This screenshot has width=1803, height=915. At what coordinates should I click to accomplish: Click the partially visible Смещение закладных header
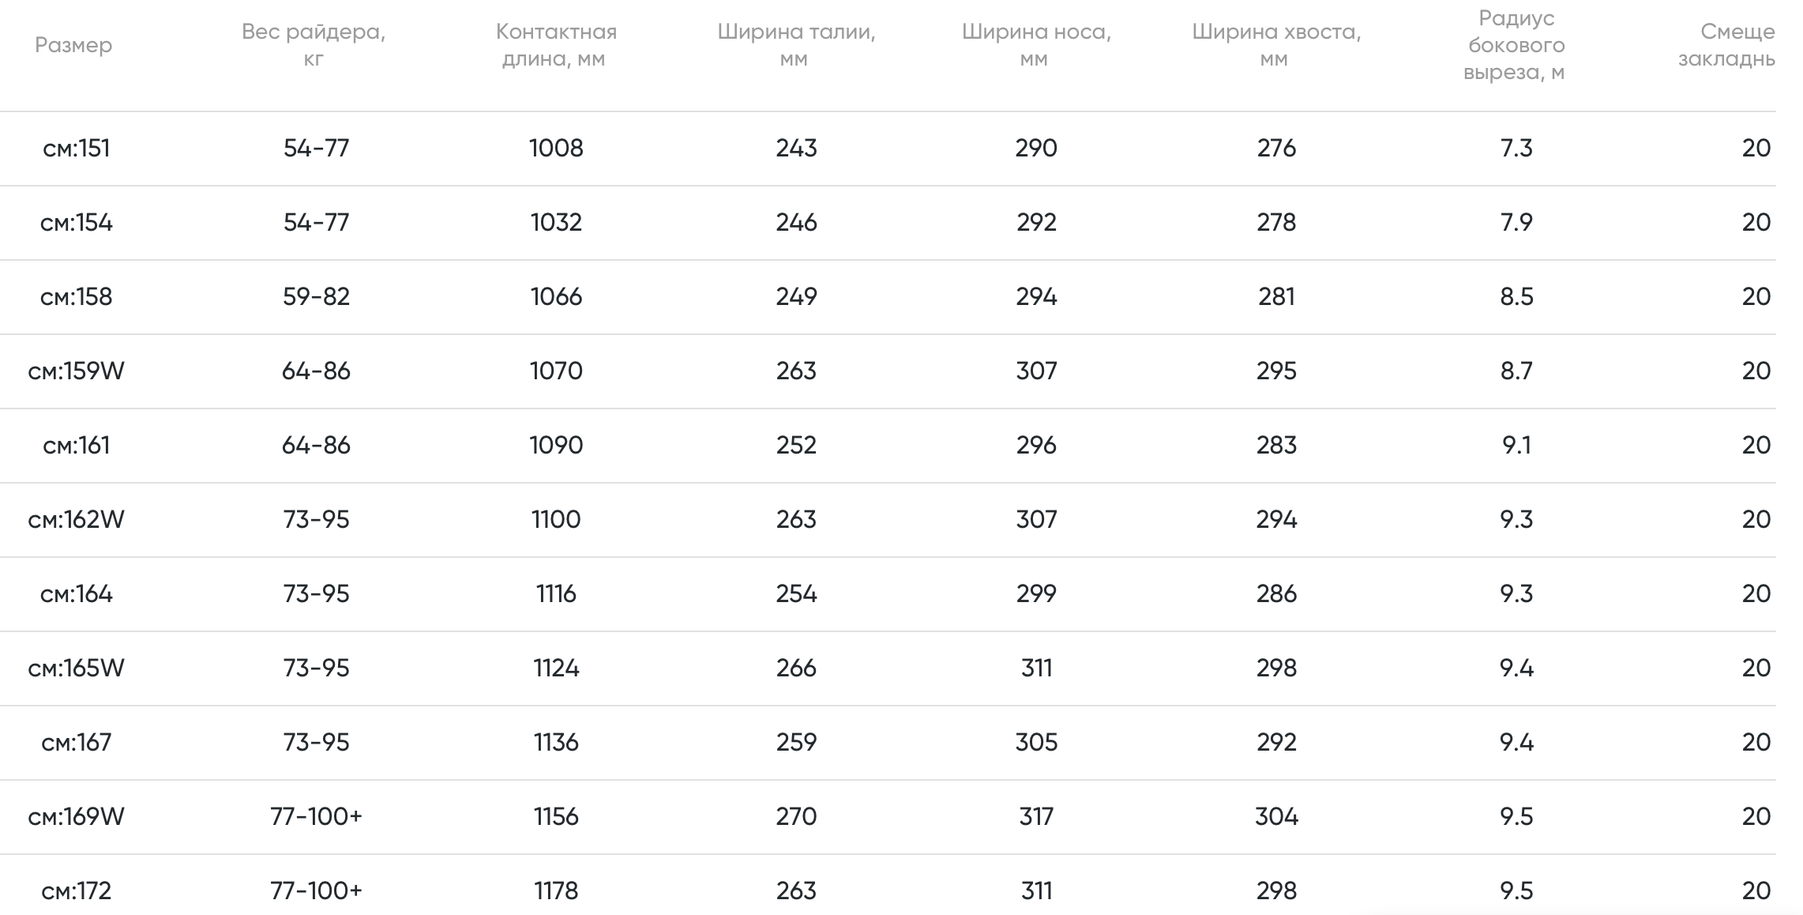1726,45
